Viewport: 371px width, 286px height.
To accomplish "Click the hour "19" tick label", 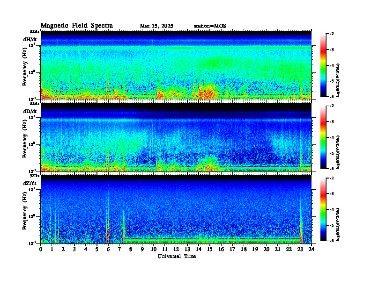I will [x=255, y=249].
